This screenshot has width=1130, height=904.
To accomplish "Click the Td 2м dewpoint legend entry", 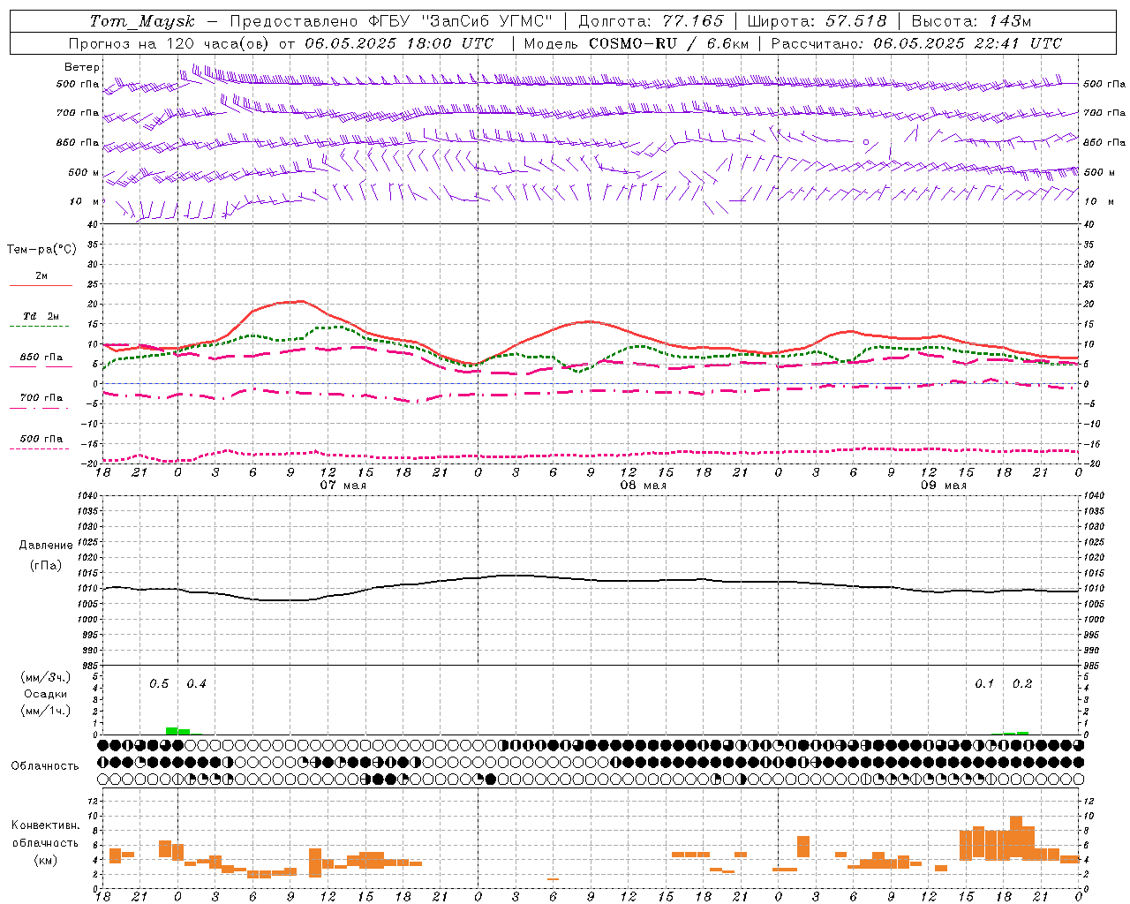I will click(41, 316).
